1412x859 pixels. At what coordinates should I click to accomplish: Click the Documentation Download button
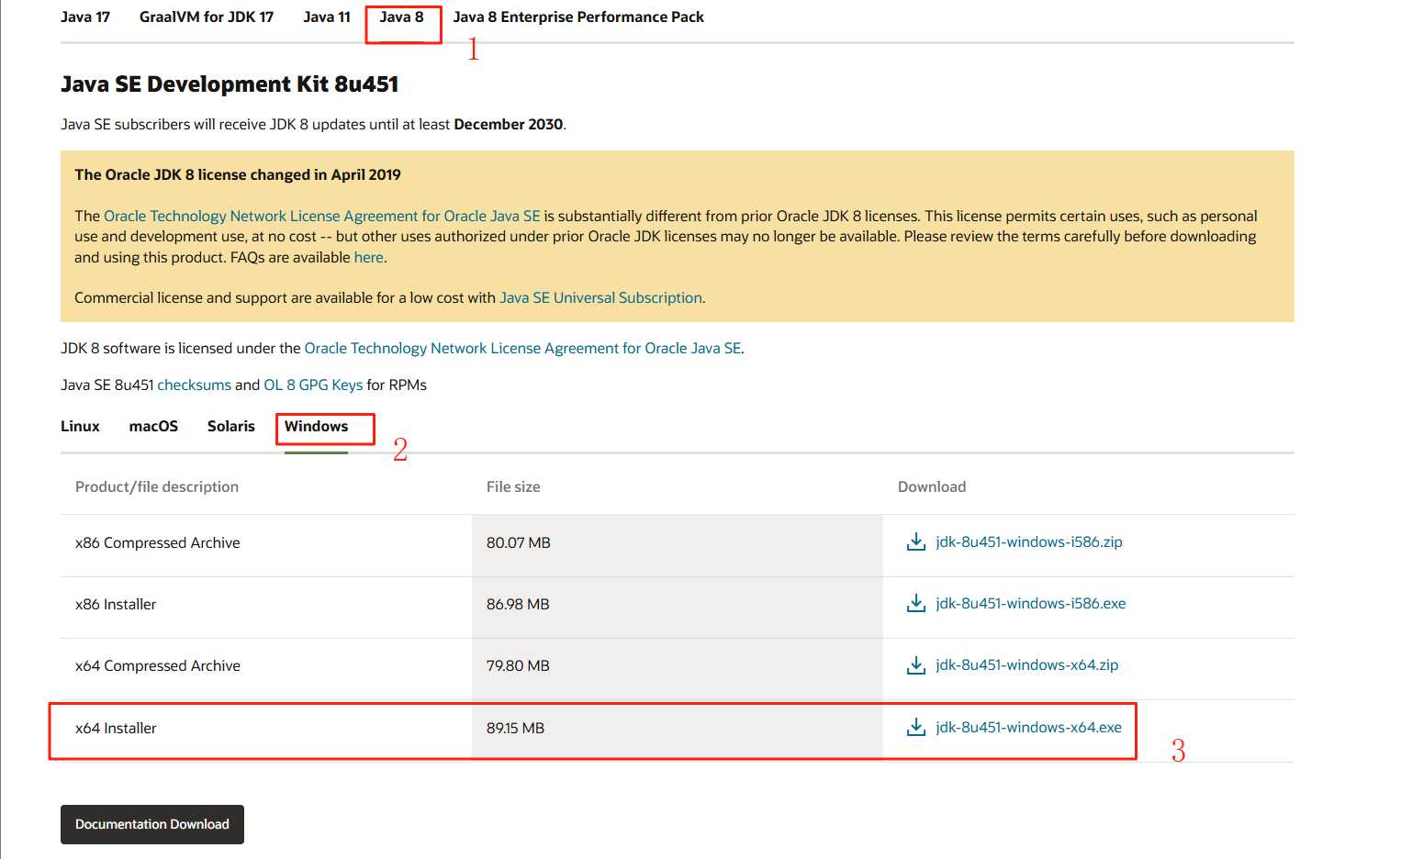pyautogui.click(x=152, y=824)
